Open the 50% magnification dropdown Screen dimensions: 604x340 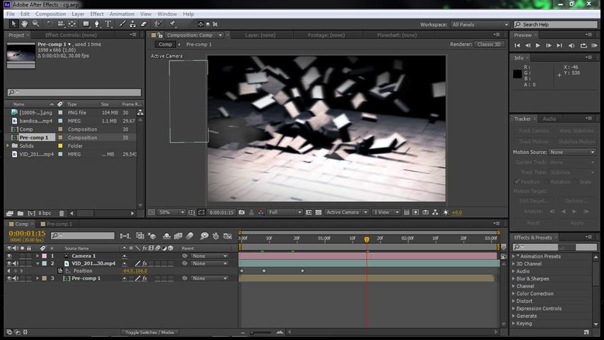click(171, 212)
